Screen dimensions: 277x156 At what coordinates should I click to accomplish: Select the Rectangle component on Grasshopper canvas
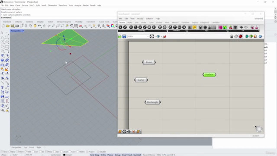point(152,102)
